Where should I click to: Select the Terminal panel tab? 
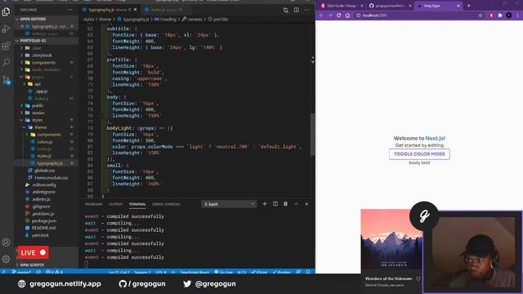[x=137, y=204]
